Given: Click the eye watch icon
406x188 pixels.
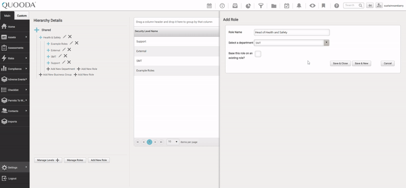Looking at the screenshot, I should 312,6.
